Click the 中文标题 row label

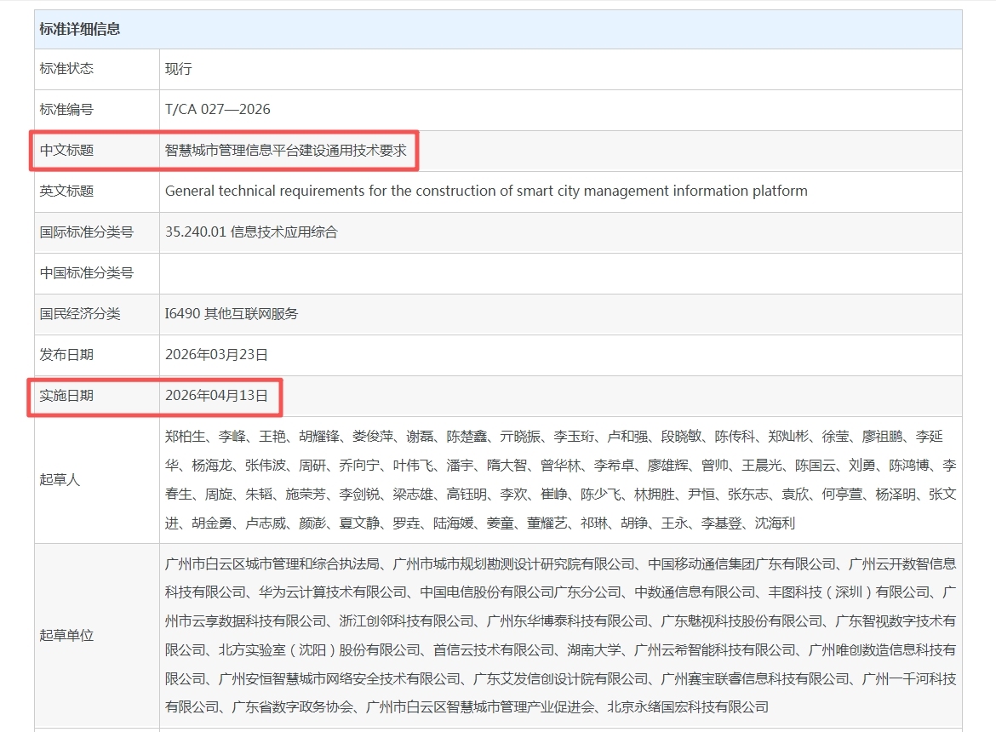66,151
